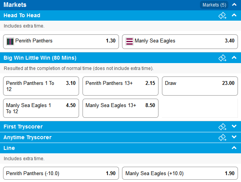The width and height of the screenshot is (241, 182).
Task: Click Penrith Panthers team jersey icon
Action: (10, 41)
